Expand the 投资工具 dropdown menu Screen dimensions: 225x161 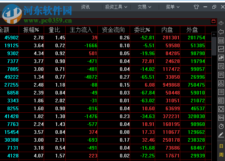click(x=114, y=7)
